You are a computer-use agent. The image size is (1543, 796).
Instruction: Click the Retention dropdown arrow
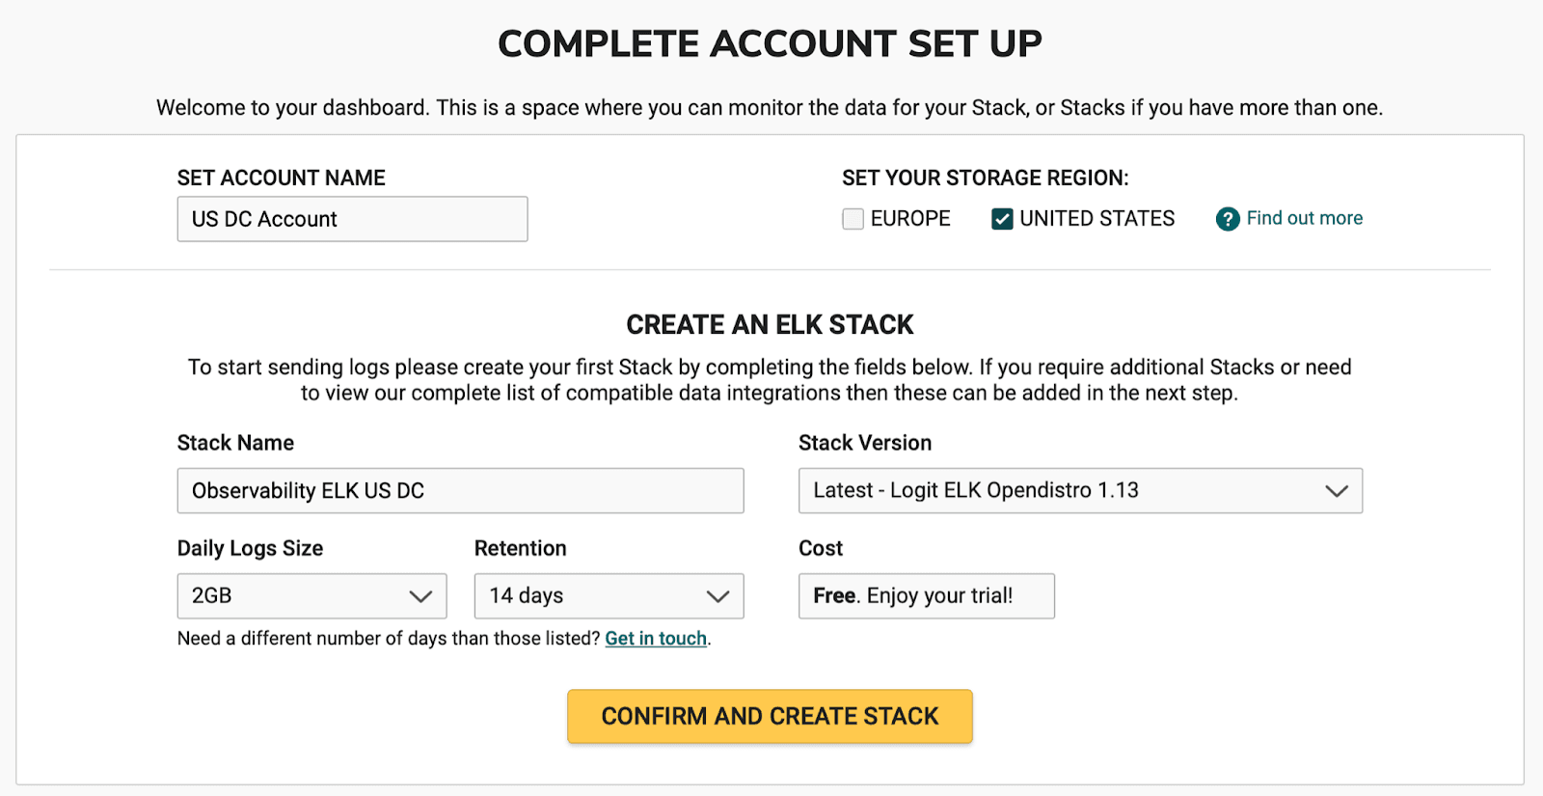718,595
